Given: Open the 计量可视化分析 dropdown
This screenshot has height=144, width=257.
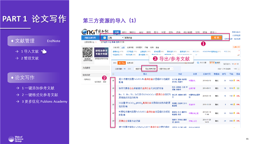Looking at the screenshot, I should point(166,69).
